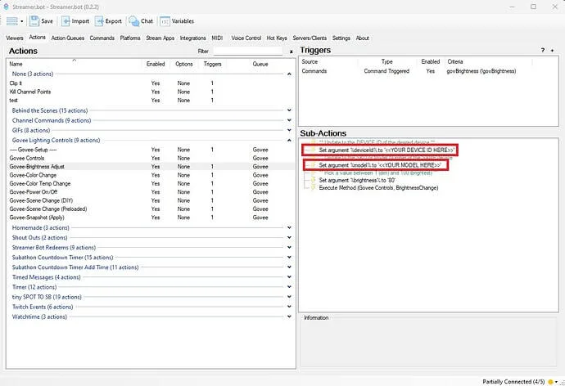Expand the Channel Commands group
This screenshot has height=386, width=565.
(289, 120)
